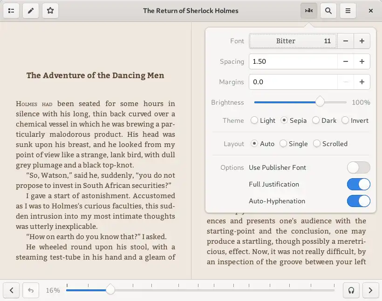Open text-to-speech headphones button
Image resolution: width=382 pixels, height=301 pixels.
point(351,290)
